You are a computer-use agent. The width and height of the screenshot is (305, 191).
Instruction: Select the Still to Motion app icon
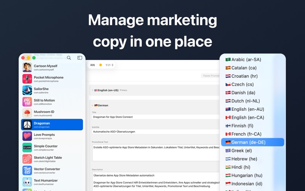pyautogui.click(x=27, y=102)
